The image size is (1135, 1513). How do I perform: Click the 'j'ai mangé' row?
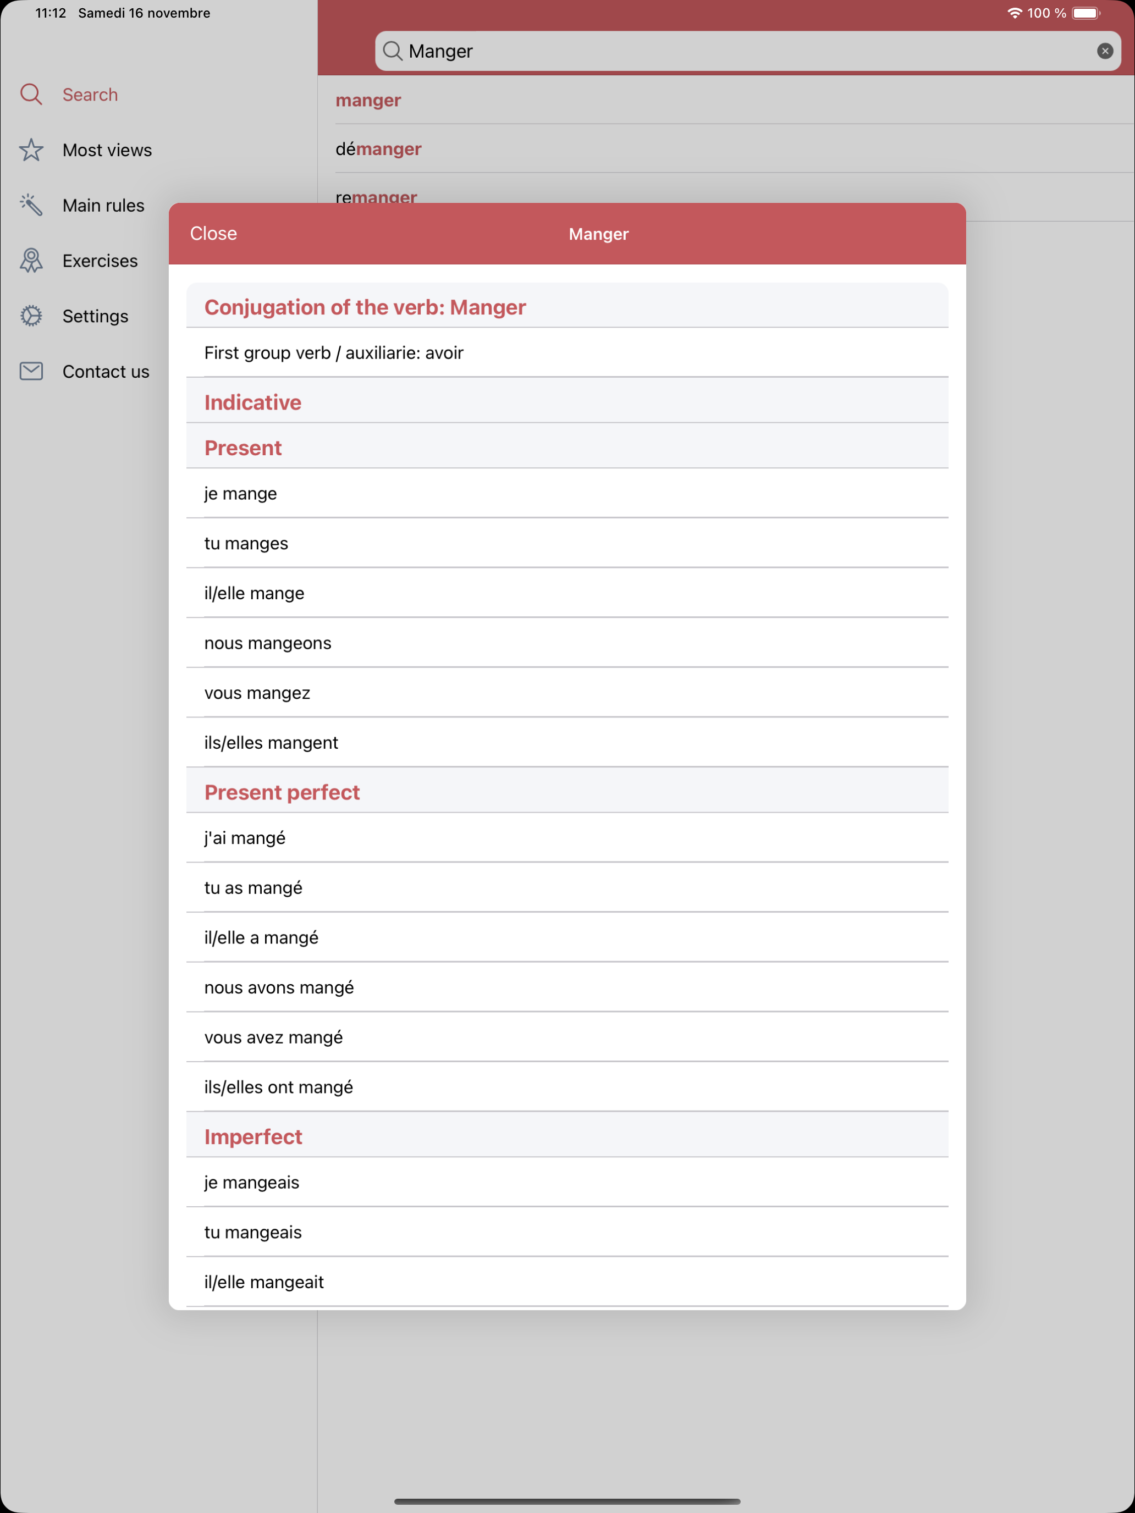567,838
